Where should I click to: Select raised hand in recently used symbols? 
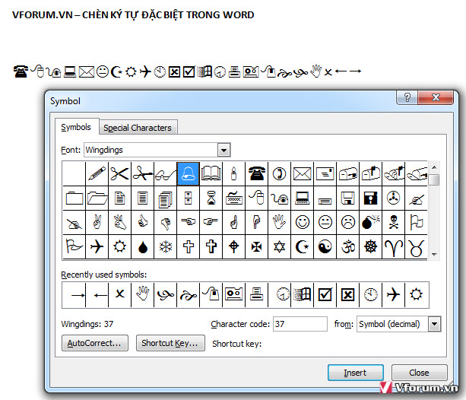click(143, 295)
